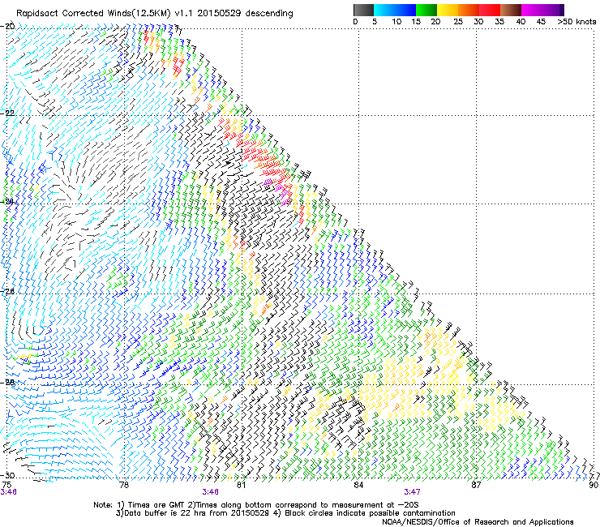Click the '75' longitude axis label
The width and height of the screenshot is (600, 527).
pos(6,485)
